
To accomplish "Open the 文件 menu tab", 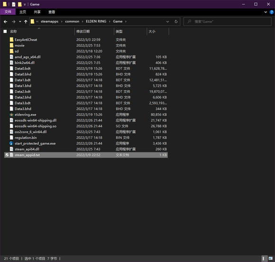I will click(x=8, y=12).
